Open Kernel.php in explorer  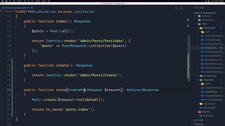point(209,108)
